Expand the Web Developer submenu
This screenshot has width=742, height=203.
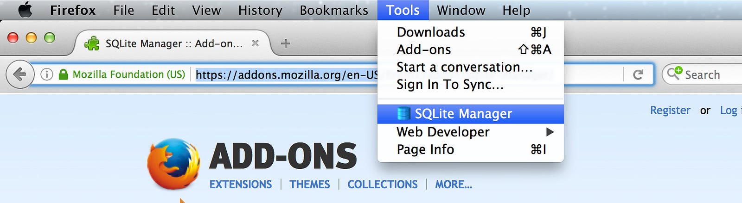pos(470,132)
